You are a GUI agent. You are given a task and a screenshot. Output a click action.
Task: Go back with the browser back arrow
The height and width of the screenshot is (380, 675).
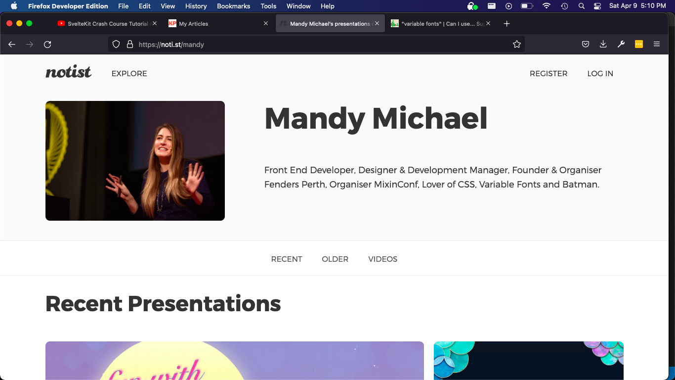click(12, 45)
